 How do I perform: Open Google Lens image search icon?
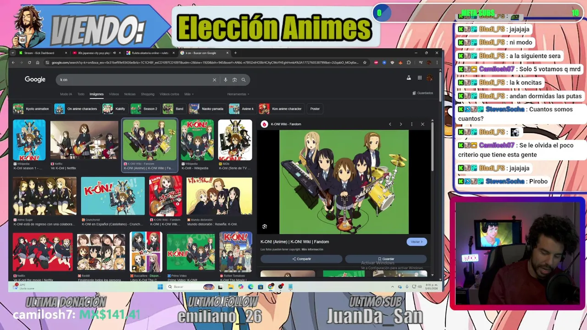click(234, 80)
